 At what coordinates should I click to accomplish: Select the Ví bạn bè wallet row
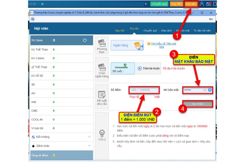pos(62,128)
